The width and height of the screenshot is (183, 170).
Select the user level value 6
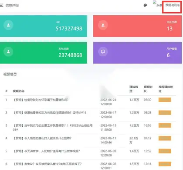(x=168, y=55)
